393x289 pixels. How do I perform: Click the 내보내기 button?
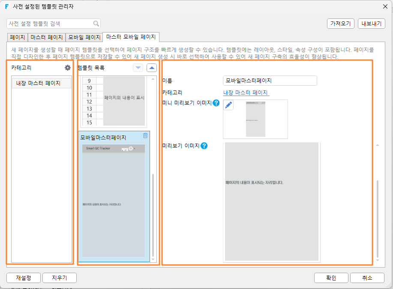pos(371,24)
